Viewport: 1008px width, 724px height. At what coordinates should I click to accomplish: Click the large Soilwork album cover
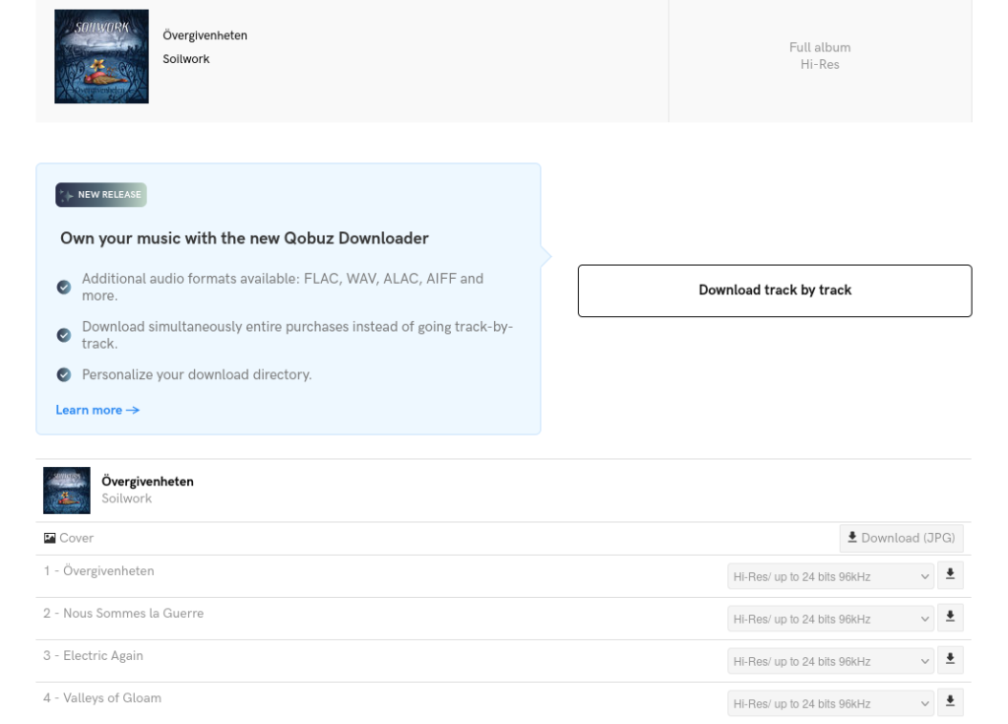point(101,56)
